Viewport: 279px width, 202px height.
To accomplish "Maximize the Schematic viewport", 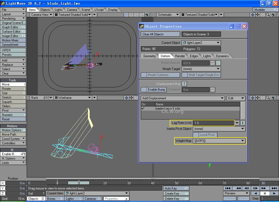I will 273,15.
